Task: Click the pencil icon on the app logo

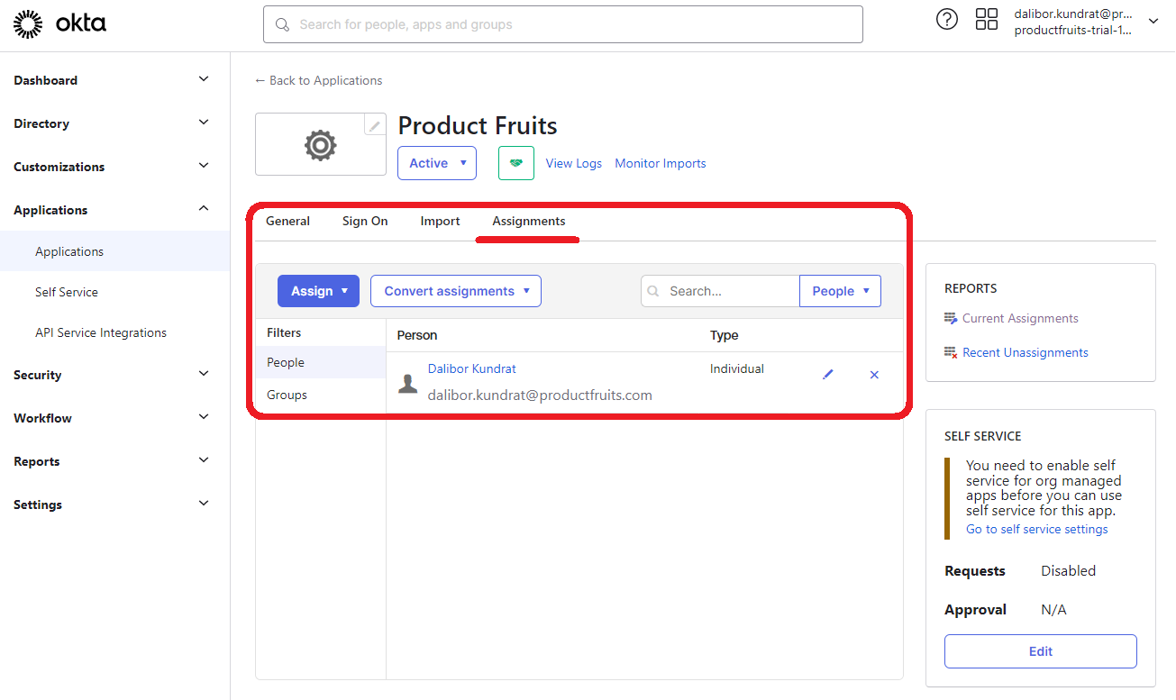Action: (374, 125)
